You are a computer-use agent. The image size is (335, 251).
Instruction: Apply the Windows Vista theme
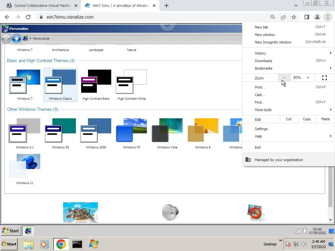pos(167,130)
